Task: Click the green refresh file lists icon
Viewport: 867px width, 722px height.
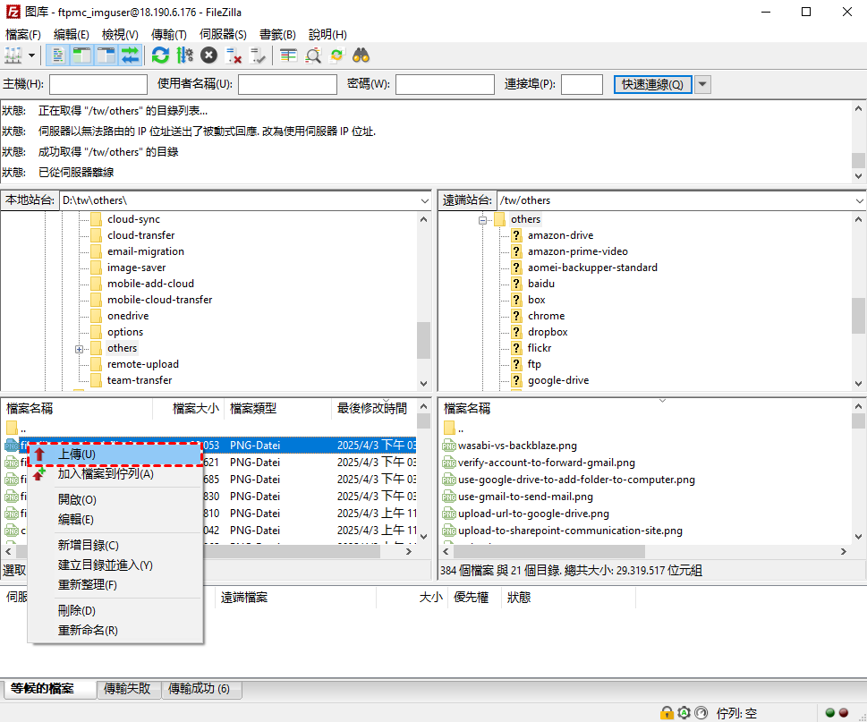Action: coord(160,55)
